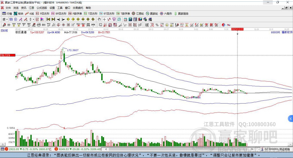The width and height of the screenshot is (293, 158).
Task: Open the 资讯 menu
Action: point(23,8)
